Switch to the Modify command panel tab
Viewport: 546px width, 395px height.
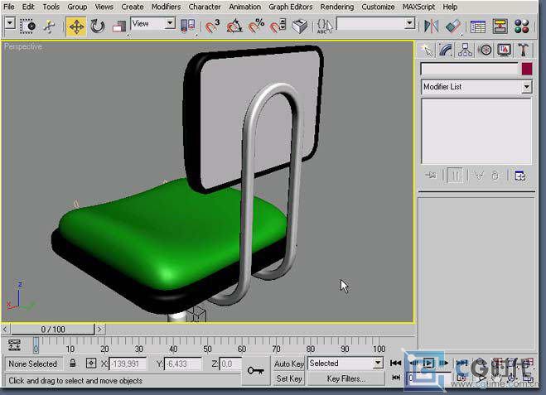click(x=446, y=51)
